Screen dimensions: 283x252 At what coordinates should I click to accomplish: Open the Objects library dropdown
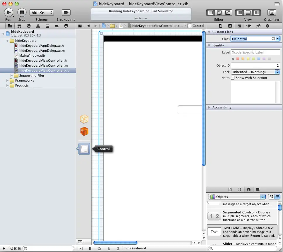coord(236,197)
